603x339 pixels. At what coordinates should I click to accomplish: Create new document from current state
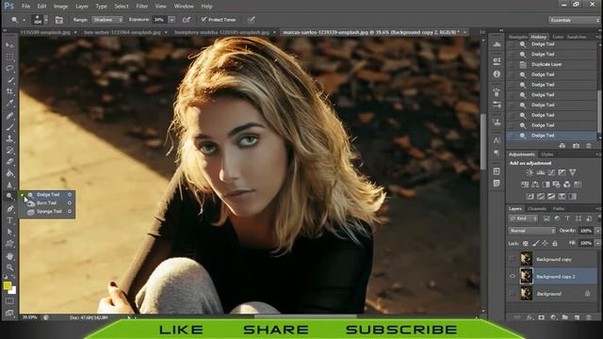coord(562,146)
